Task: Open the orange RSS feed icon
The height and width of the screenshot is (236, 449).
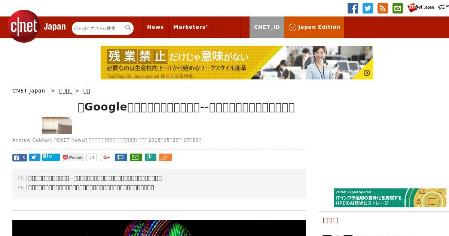Action: click(x=383, y=8)
